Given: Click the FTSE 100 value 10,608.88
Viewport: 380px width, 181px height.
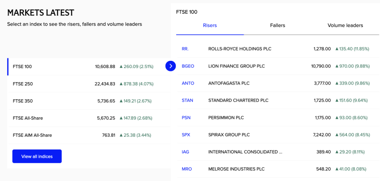Looking at the screenshot, I should pos(105,67).
